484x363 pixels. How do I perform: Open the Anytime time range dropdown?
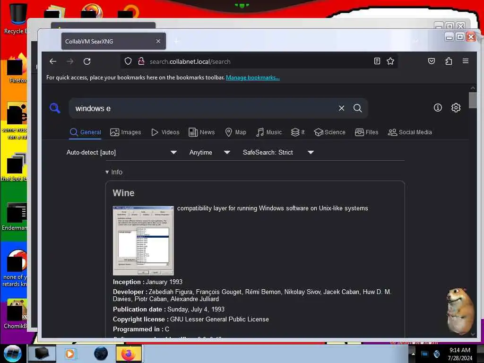(209, 152)
